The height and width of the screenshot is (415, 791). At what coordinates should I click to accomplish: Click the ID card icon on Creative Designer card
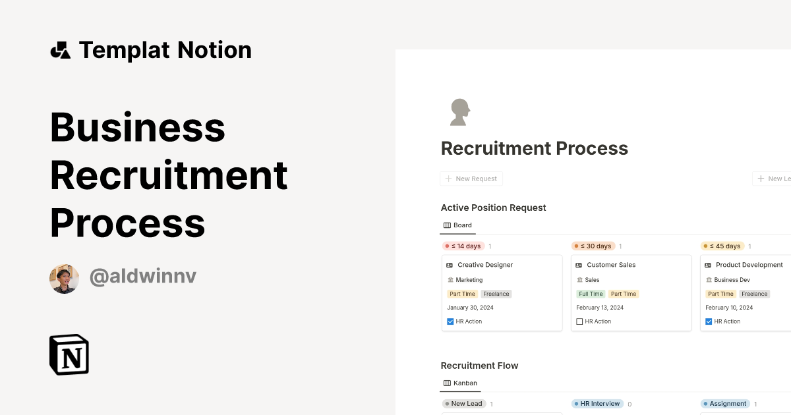(450, 265)
